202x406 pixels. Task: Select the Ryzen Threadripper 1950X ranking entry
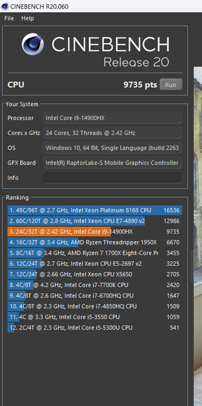click(x=95, y=242)
